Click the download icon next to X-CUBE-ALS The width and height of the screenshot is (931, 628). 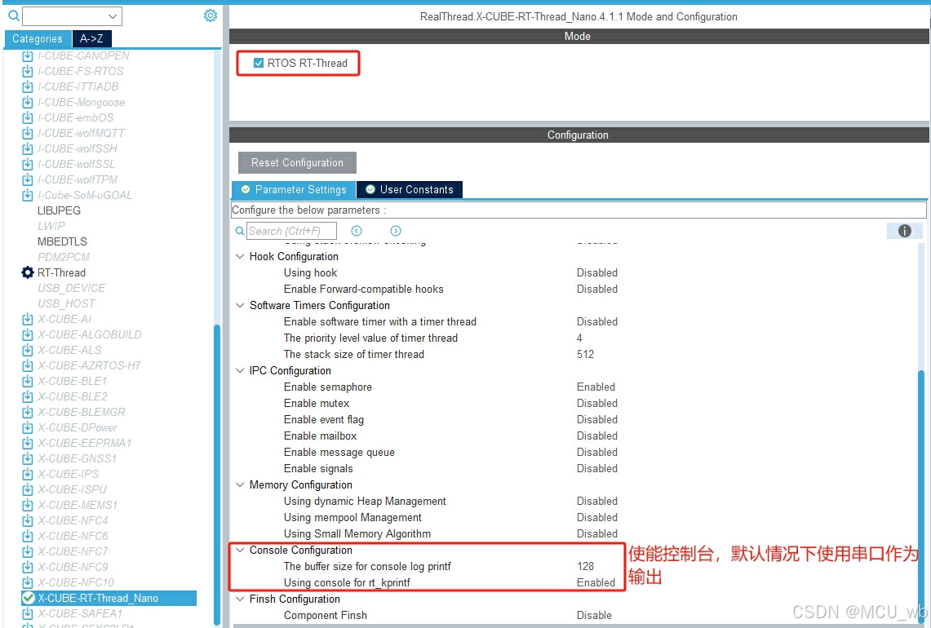pos(27,350)
